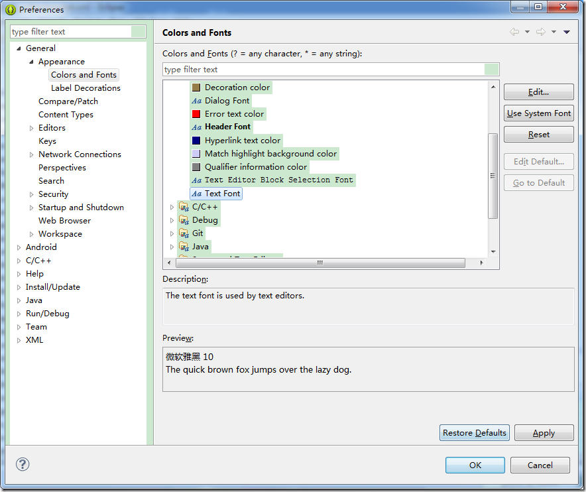
Task: Click the Dialog Font Aa icon
Action: (x=197, y=101)
